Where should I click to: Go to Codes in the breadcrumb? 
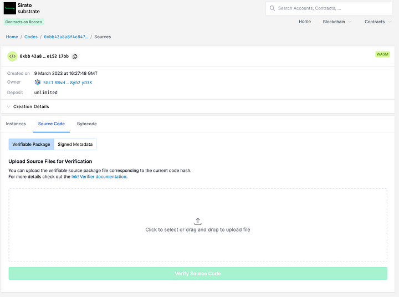[x=31, y=37]
